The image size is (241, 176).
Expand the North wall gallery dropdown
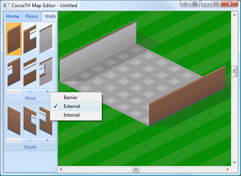47,140
